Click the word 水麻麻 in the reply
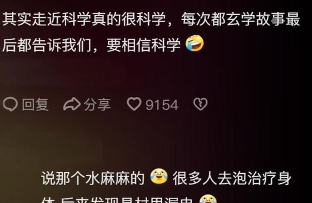This screenshot has height=203, width=312. click(x=107, y=179)
